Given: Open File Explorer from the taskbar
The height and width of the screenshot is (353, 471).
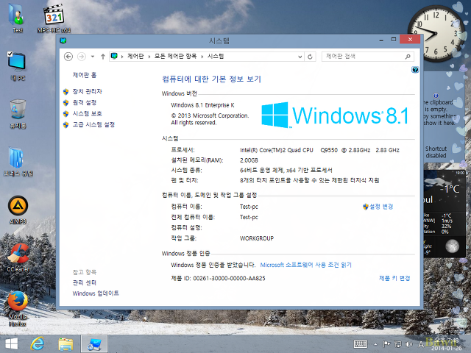Looking at the screenshot, I should 65,344.
